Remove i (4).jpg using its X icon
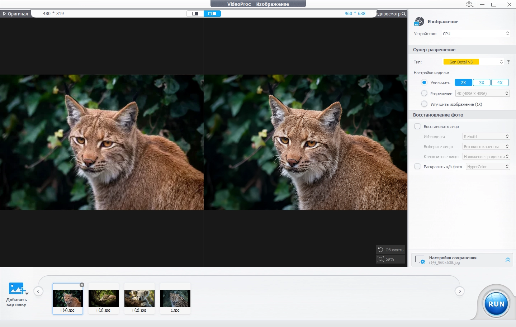Screen dimensions: 516x327 [x=82, y=285]
